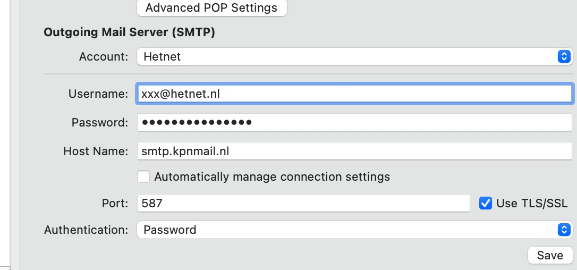This screenshot has height=270, width=577.
Task: Click the Advanced POP Settings button
Action: pos(211,8)
